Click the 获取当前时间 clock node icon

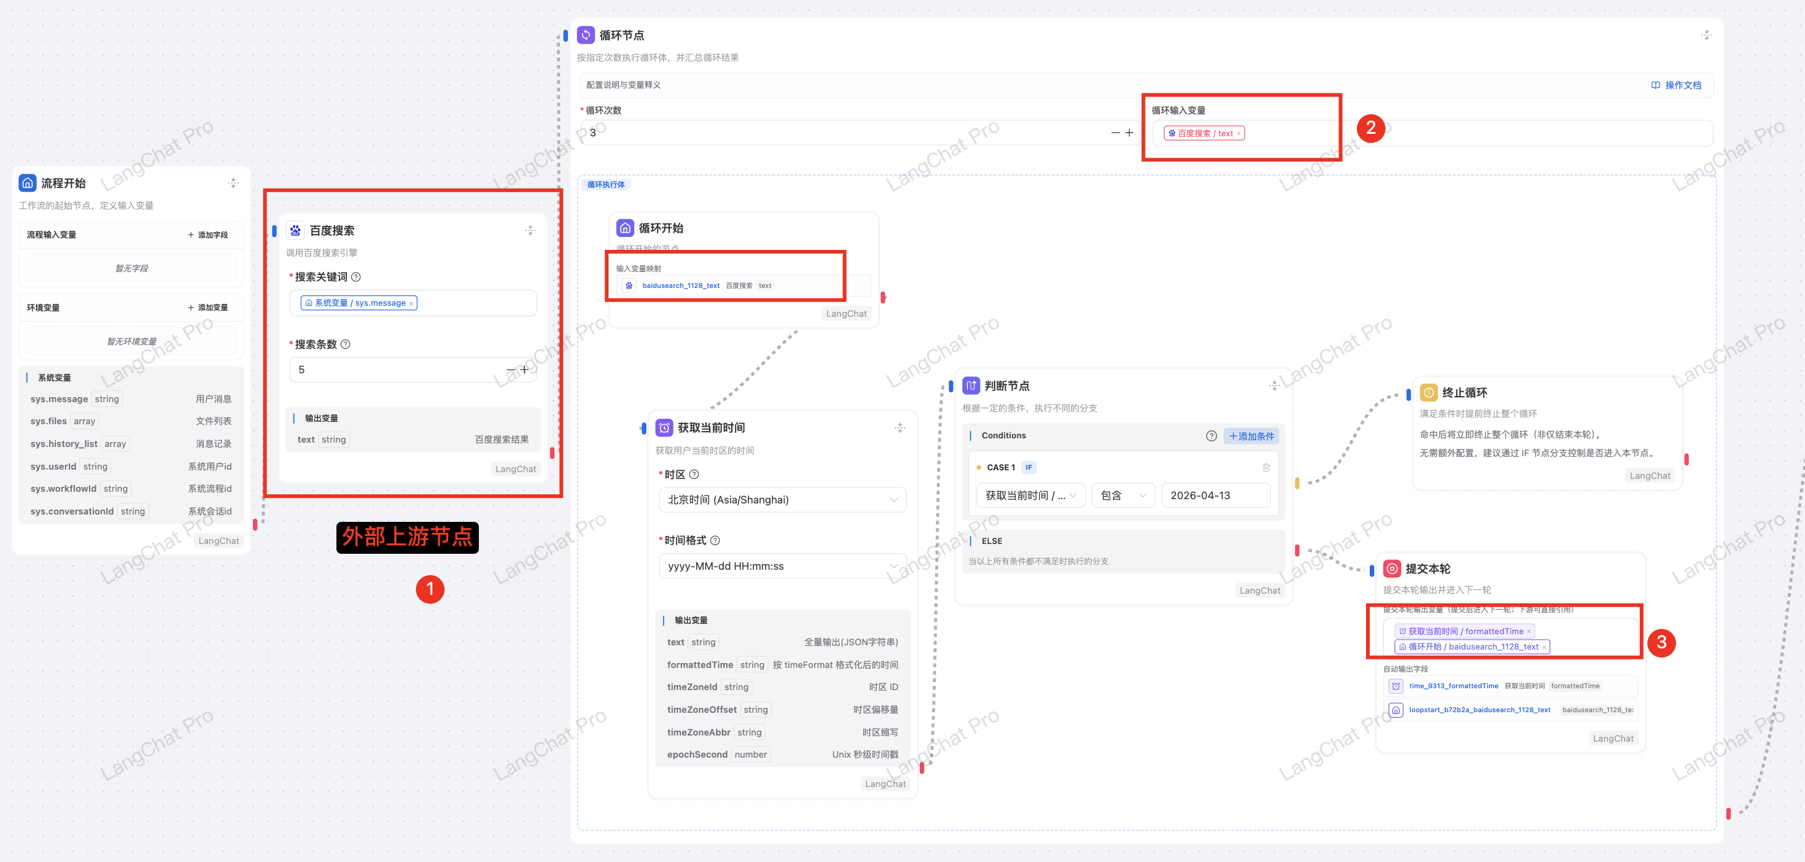pos(664,427)
